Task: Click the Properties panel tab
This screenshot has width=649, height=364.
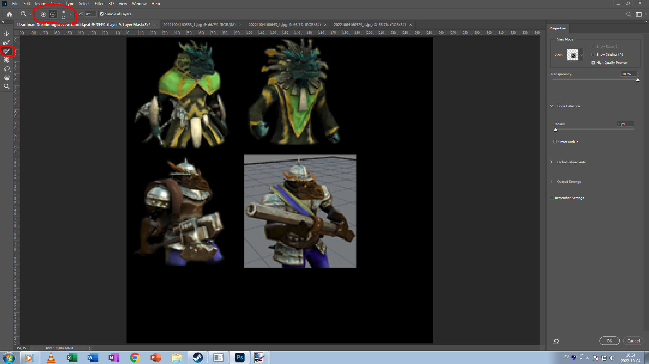Action: [557, 28]
